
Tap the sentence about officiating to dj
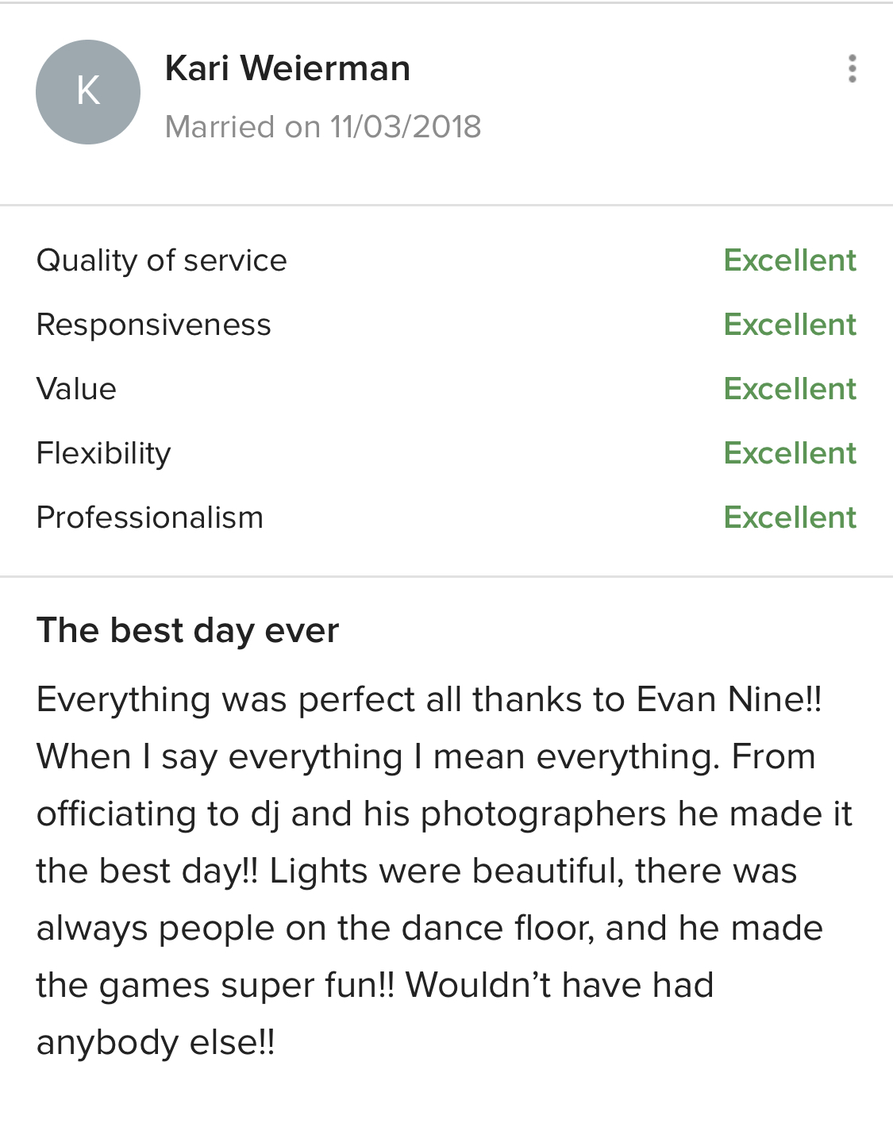pyautogui.click(x=445, y=814)
